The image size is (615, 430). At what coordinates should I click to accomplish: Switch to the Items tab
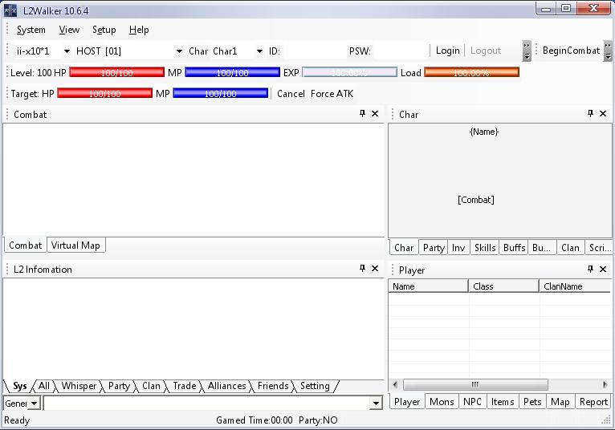(503, 402)
